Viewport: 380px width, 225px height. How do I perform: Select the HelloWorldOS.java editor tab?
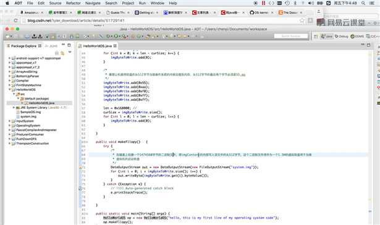[97, 46]
